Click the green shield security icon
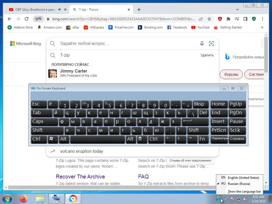The width and height of the screenshot is (272, 204). 254,19
